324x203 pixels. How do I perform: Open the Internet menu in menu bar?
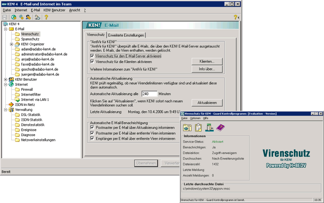point(21,10)
